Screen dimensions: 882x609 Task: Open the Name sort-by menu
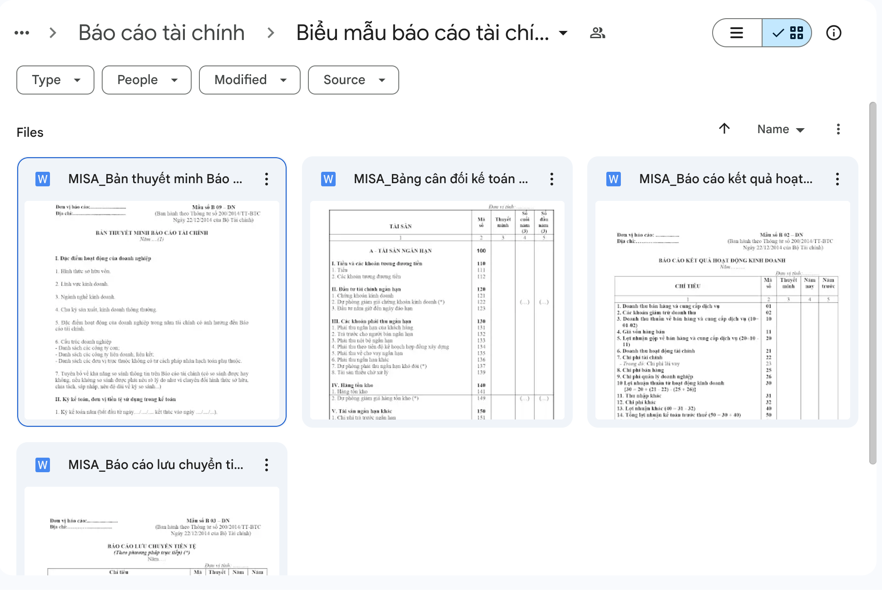tap(780, 129)
